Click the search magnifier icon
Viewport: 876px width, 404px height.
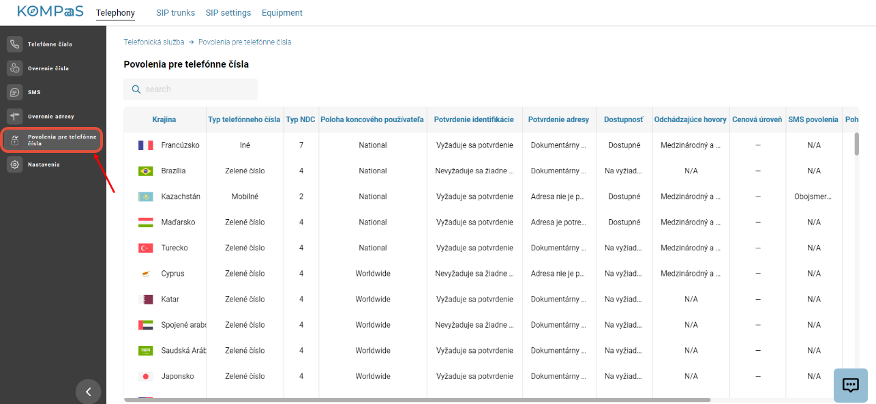click(136, 89)
